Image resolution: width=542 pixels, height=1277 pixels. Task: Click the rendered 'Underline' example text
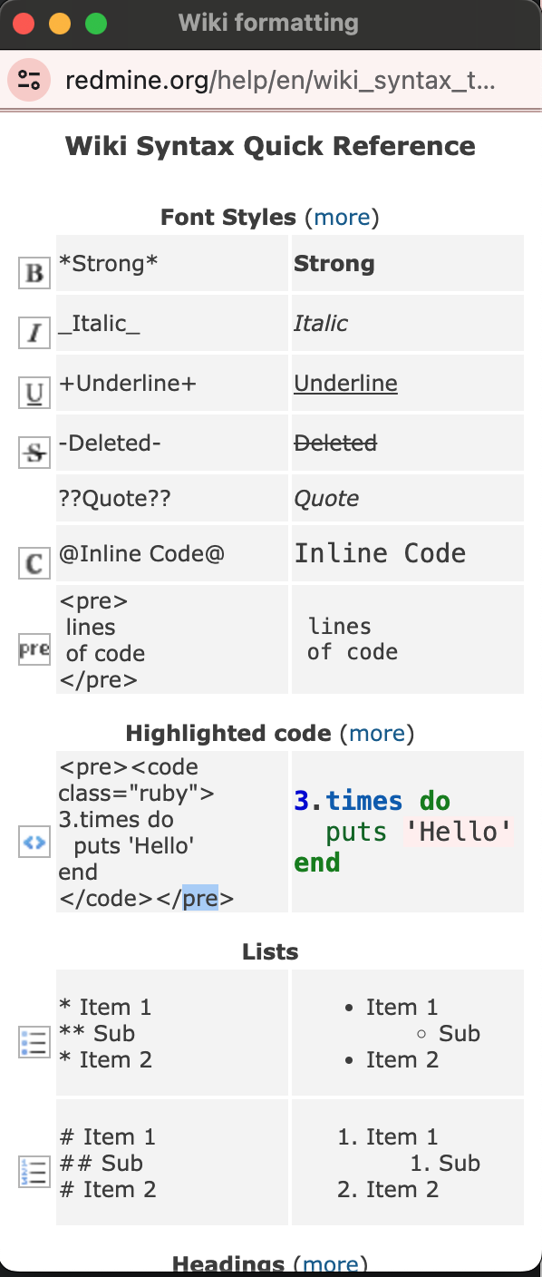[x=345, y=384]
